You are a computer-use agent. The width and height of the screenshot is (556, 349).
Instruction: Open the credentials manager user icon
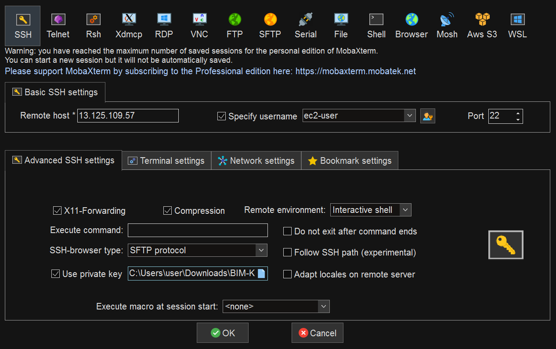(x=427, y=116)
